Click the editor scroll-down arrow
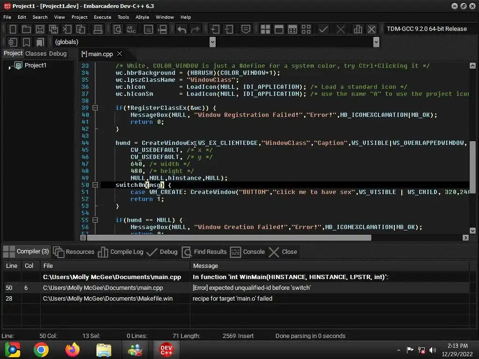Image resolution: width=479 pixels, height=359 pixels. point(472,231)
